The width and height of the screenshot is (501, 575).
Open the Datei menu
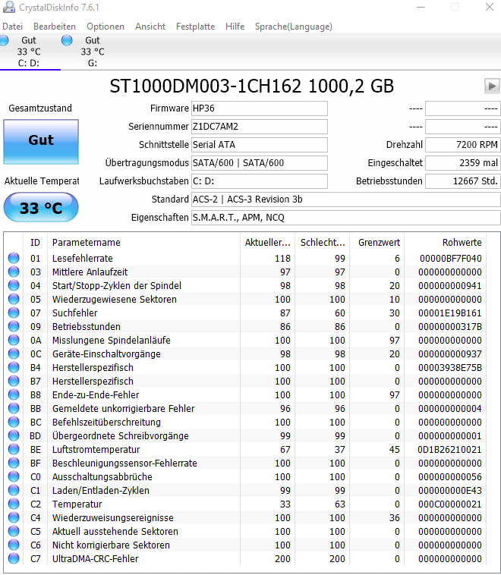12,27
